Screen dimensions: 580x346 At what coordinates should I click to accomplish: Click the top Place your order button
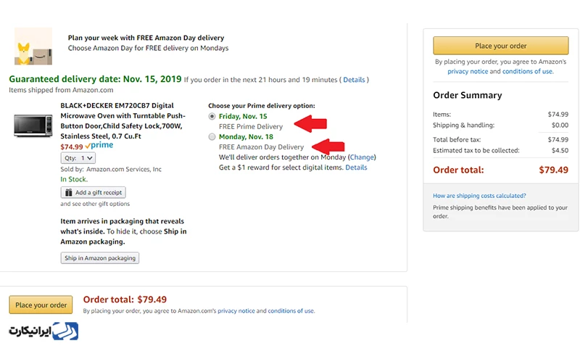click(501, 46)
